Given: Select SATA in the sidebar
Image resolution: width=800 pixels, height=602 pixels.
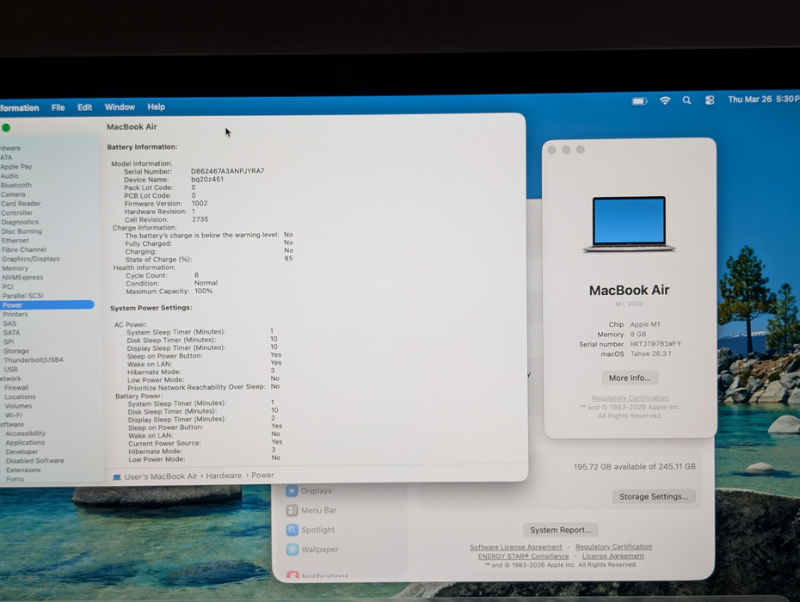Looking at the screenshot, I should pyautogui.click(x=12, y=333).
